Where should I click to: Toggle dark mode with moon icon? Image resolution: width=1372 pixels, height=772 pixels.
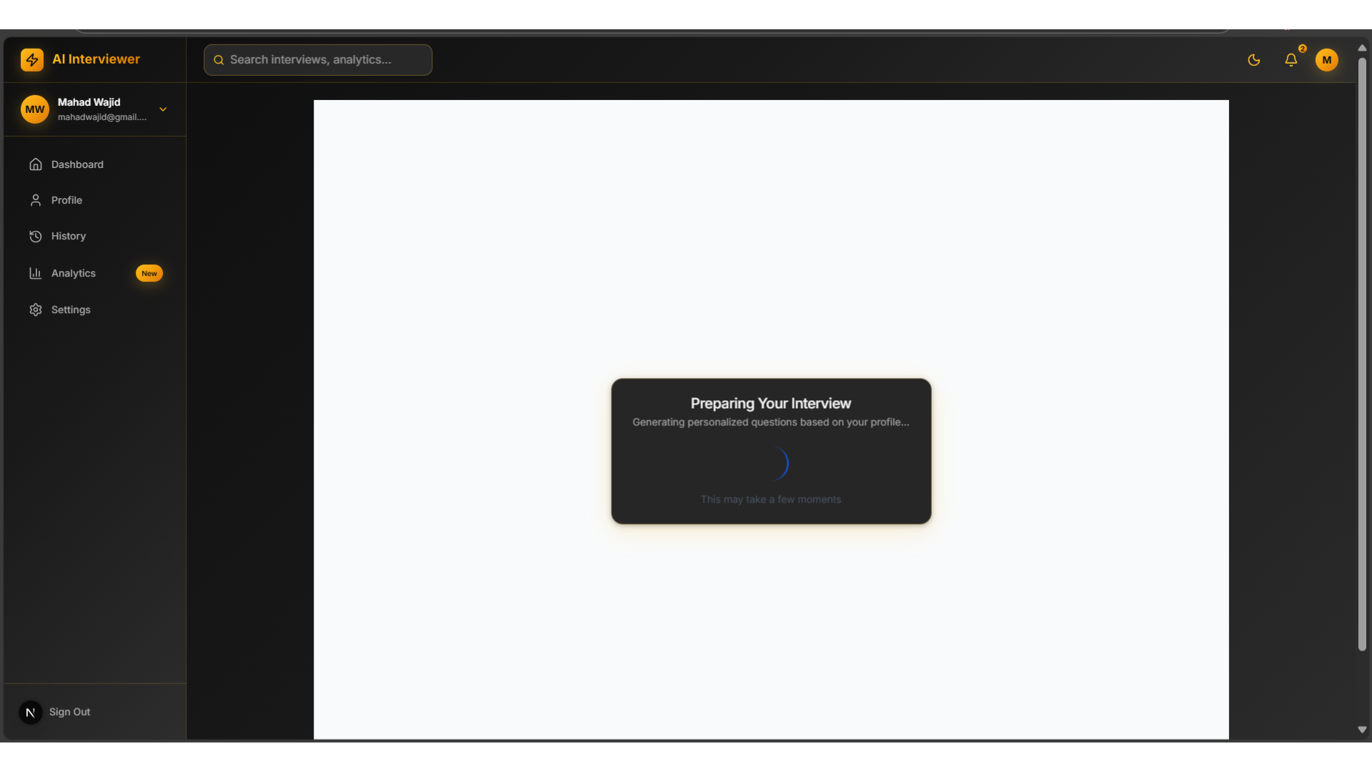click(1253, 60)
